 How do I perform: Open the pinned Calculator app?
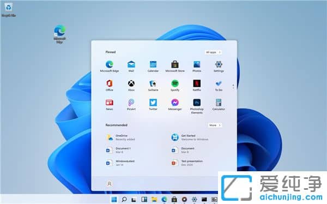coord(219,104)
